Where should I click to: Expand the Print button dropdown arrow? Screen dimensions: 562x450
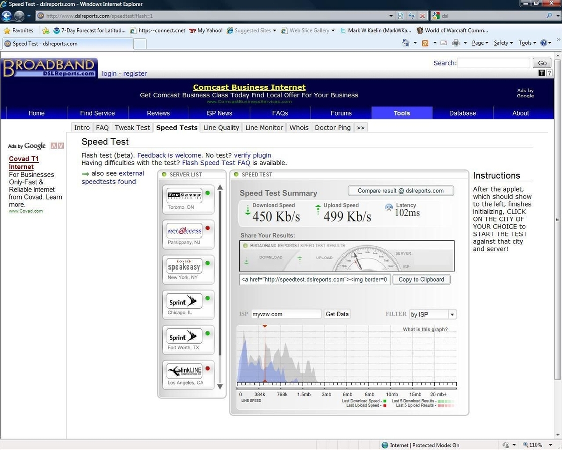pos(465,43)
